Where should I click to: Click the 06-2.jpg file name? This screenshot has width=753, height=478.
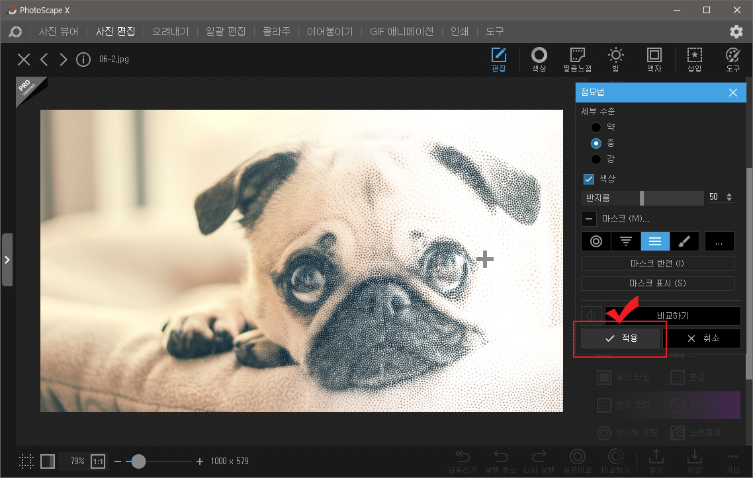pyautogui.click(x=114, y=60)
